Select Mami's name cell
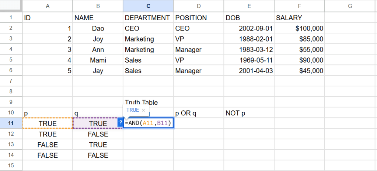The height and width of the screenshot is (171, 377). coord(98,60)
